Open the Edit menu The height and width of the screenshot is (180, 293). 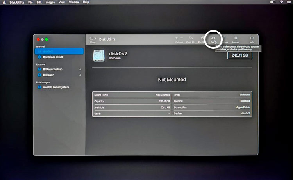click(x=39, y=2)
